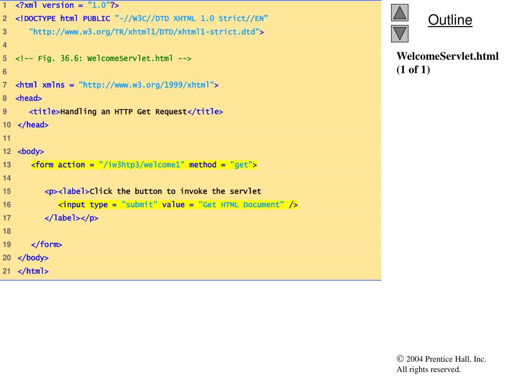Click the html xmlns attribute line
Image resolution: width=505 pixels, height=379 pixels.
pos(117,85)
